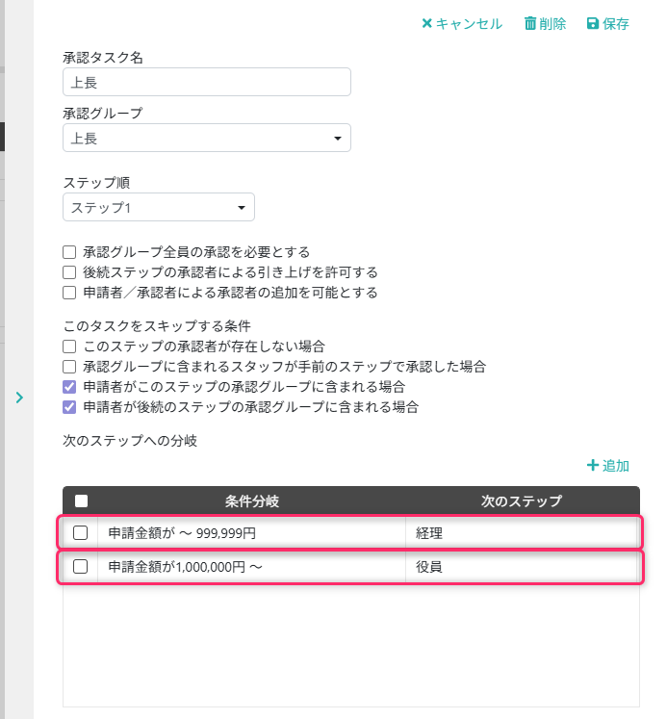Viewport: 667px width, 719px height.
Task: Tick 承認グループに含まれるスタッフが手前のステップで承認した場合 option
Action: 69,367
